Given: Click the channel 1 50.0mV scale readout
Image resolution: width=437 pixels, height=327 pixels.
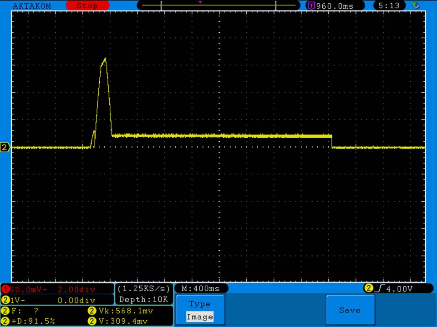Looking at the screenshot, I should 28,289.
